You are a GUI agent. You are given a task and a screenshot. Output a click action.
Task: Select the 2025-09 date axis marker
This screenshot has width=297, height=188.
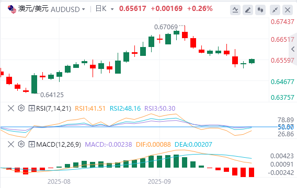coord(159,182)
